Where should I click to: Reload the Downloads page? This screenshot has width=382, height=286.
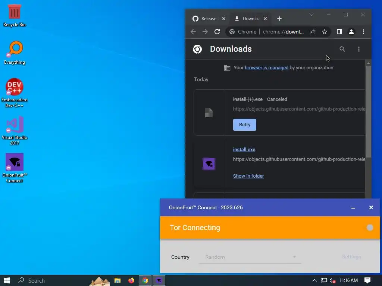coord(217,32)
